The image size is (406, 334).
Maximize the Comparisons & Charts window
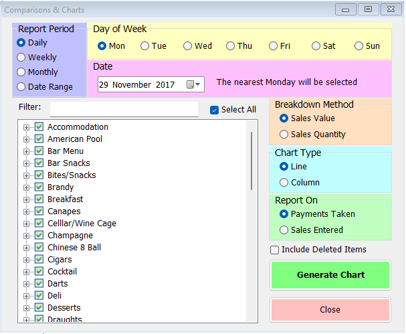coord(368,9)
